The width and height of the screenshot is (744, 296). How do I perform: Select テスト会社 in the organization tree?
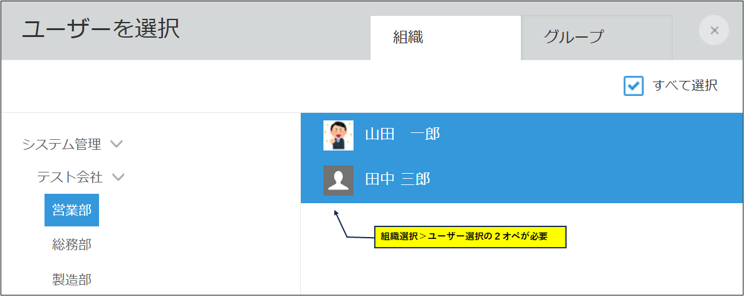tap(69, 177)
